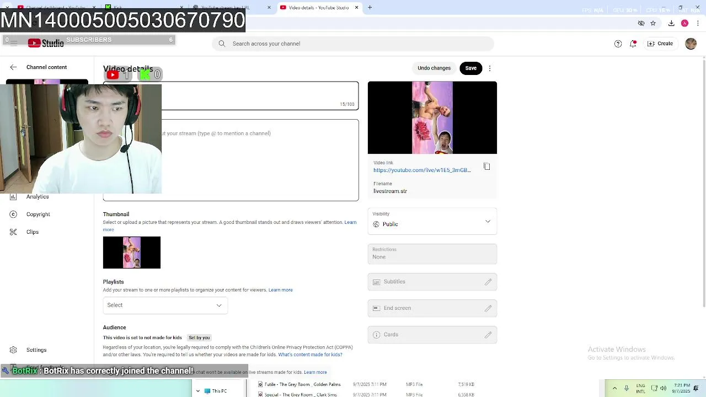
Task: Open the Visibility Public dropdown
Action: tap(432, 221)
